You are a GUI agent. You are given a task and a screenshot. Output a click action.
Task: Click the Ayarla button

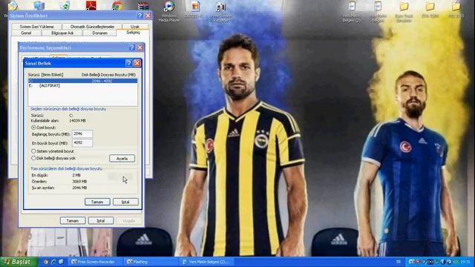pyautogui.click(x=122, y=159)
